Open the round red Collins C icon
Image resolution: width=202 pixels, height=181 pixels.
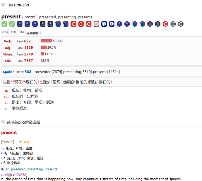pyautogui.click(x=165, y=24)
